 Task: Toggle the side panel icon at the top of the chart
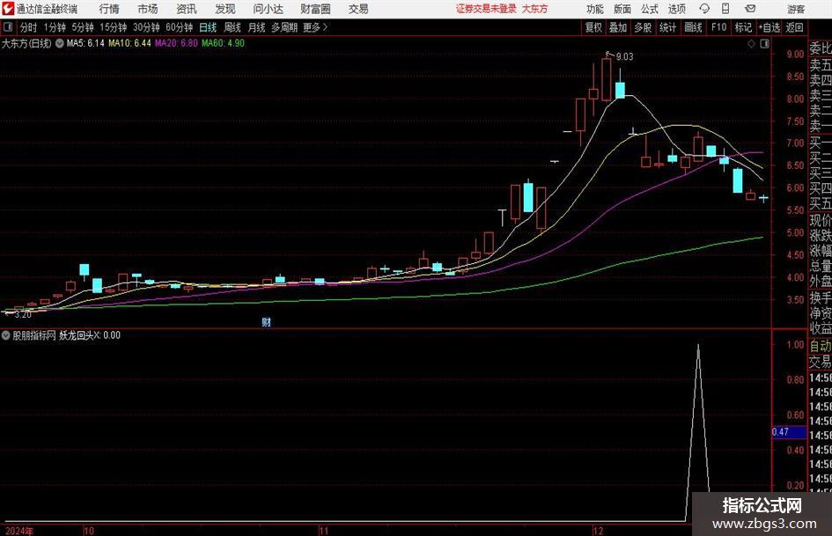[764, 44]
